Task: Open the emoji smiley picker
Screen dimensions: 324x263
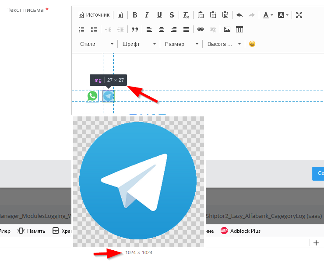Action: pos(252,44)
